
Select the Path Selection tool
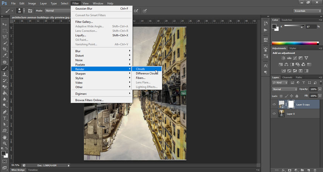4,124
